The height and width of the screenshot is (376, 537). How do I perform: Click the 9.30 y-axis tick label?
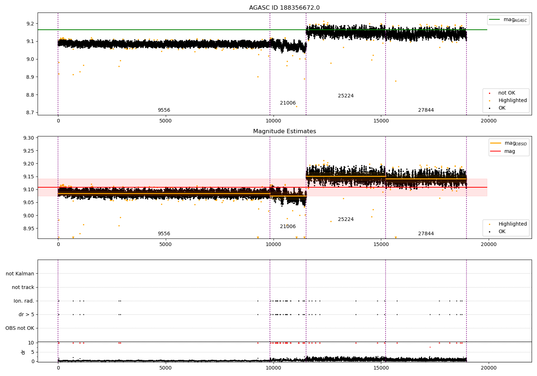29,138
